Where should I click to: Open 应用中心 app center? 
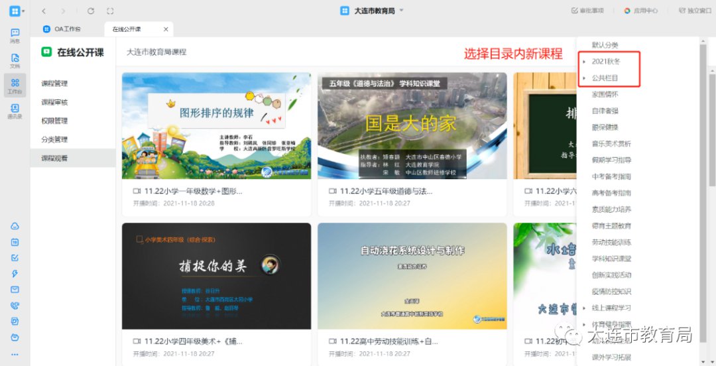640,11
